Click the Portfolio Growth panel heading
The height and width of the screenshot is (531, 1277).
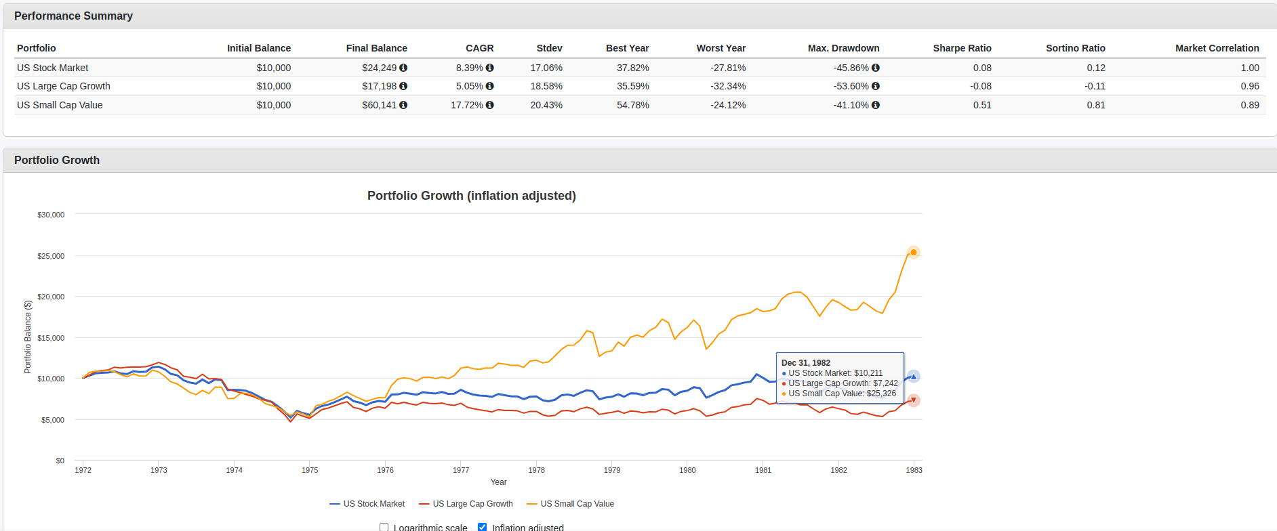point(57,160)
